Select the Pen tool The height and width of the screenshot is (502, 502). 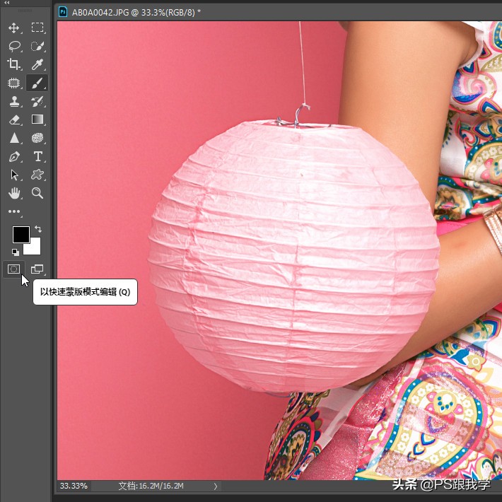click(x=13, y=156)
